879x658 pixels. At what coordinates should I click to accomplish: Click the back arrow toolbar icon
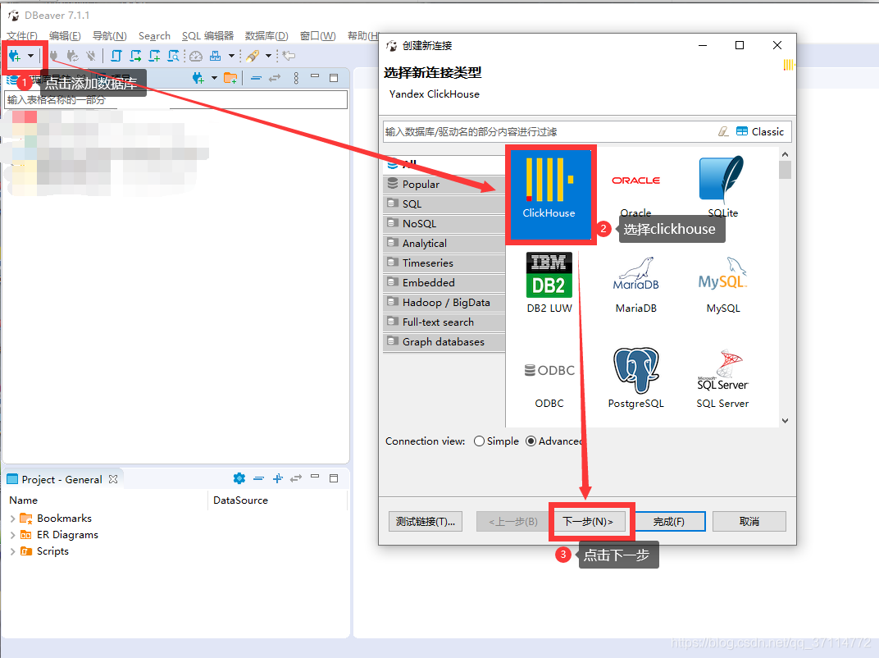click(289, 56)
